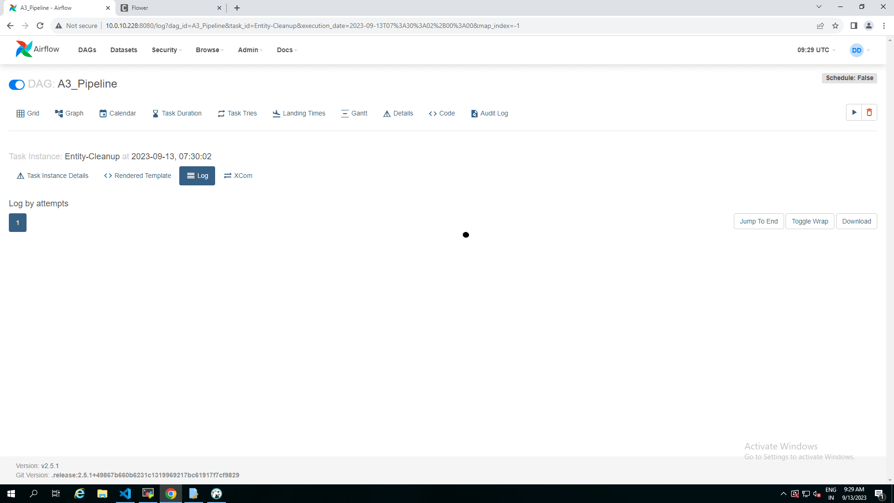Click Jump To End

pyautogui.click(x=759, y=221)
